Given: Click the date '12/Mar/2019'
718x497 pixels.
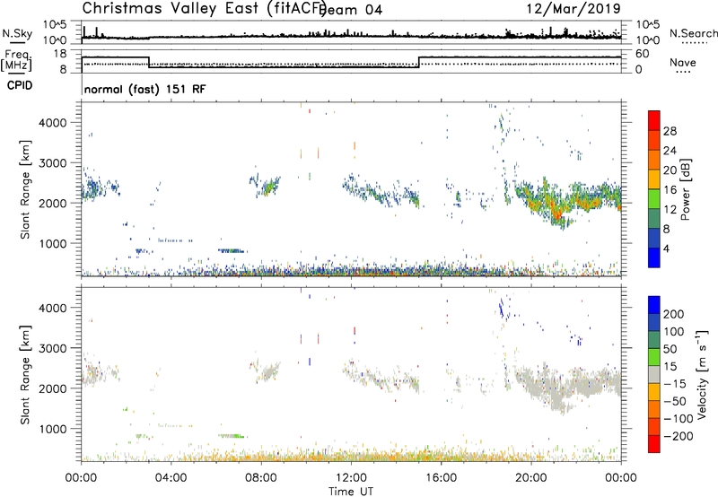Looking at the screenshot, I should 574,8.
